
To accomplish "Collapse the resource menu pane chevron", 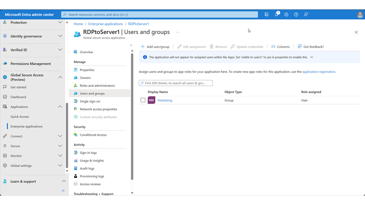I will click(x=131, y=45).
